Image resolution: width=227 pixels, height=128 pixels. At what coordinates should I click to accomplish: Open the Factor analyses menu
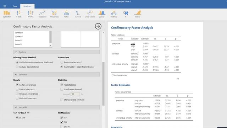click(66, 14)
